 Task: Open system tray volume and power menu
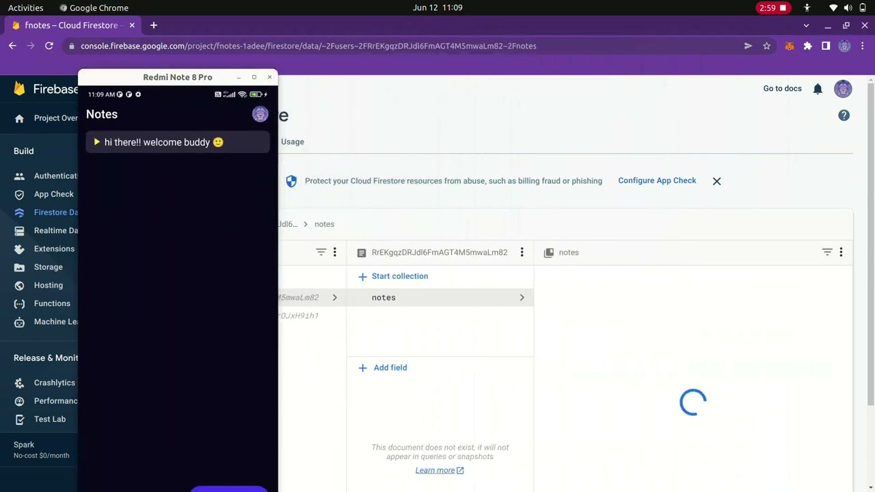point(848,8)
